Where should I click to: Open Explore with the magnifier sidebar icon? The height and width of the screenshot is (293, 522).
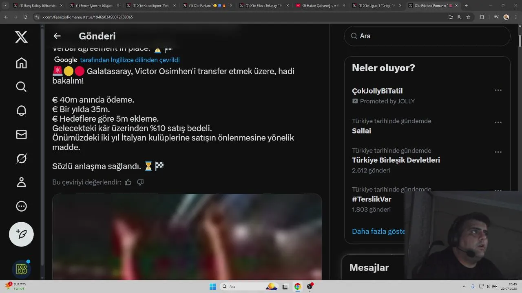pos(21,87)
